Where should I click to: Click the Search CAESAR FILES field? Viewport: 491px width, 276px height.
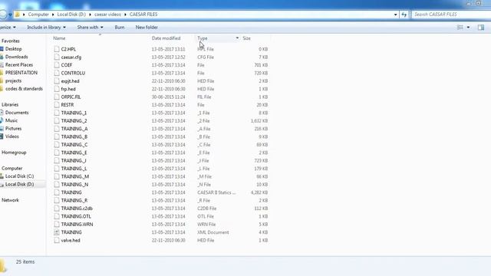coord(451,15)
